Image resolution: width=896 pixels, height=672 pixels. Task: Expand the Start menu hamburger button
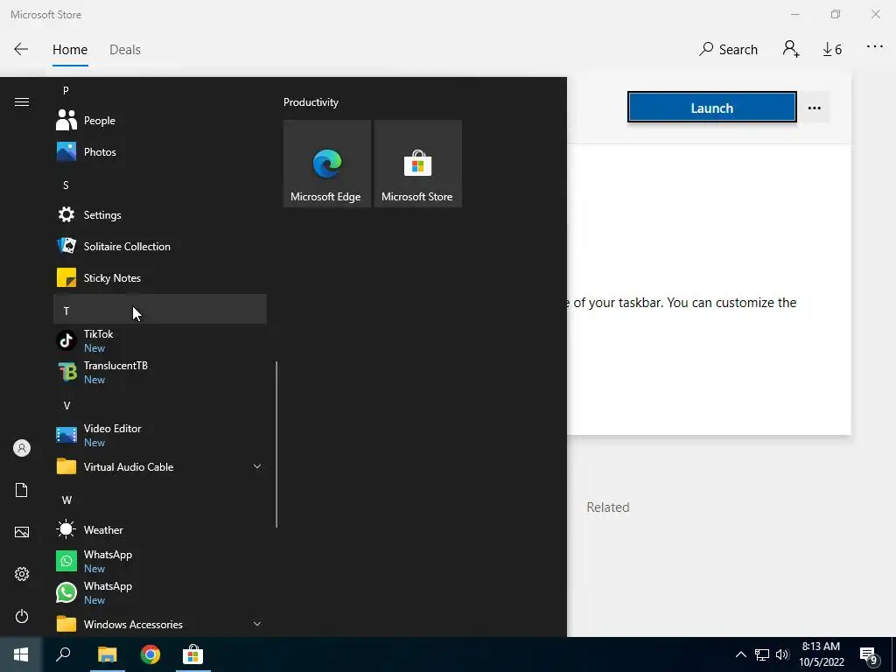point(22,101)
